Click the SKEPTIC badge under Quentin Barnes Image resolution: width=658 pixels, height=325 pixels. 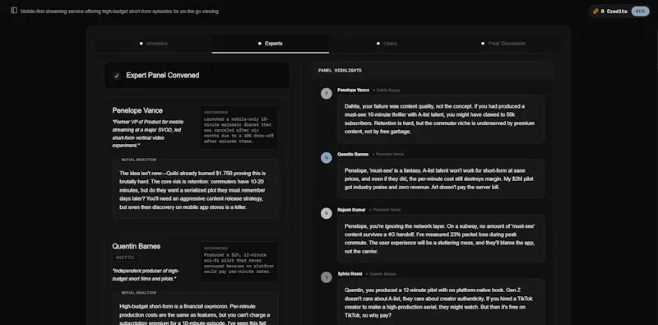[125, 258]
